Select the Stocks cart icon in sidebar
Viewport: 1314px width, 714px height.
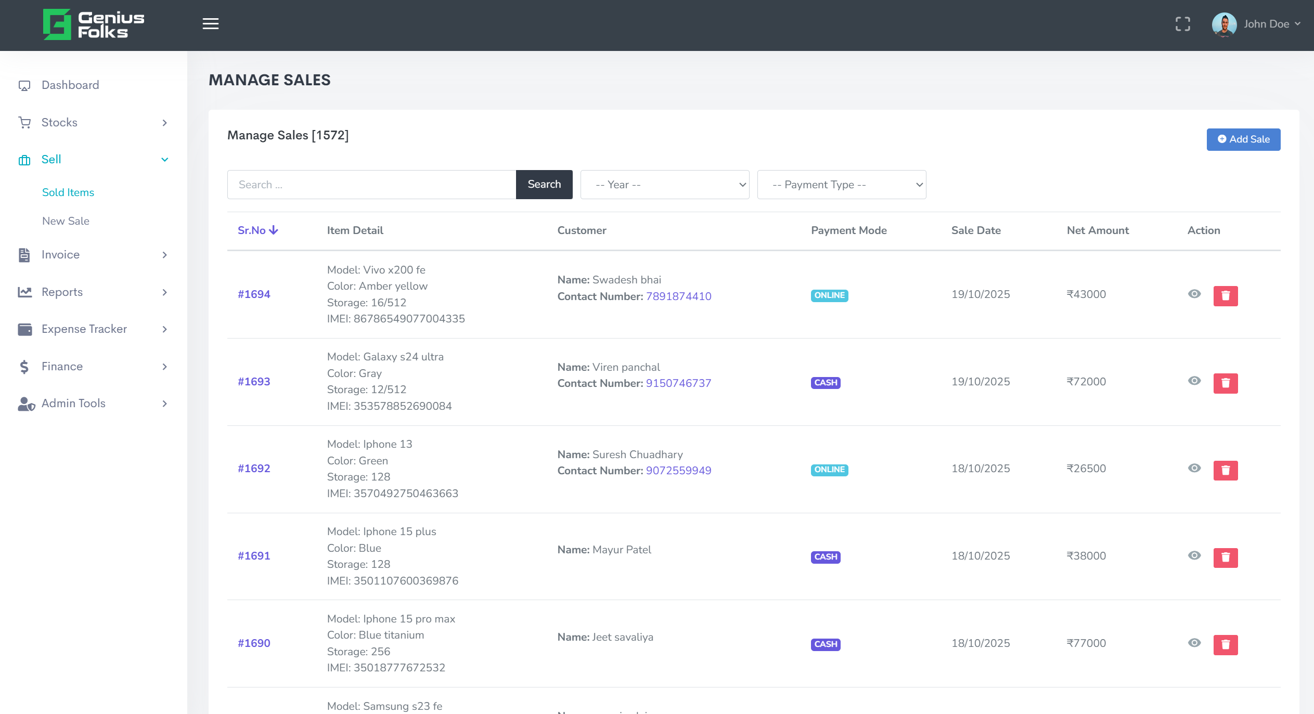point(24,122)
